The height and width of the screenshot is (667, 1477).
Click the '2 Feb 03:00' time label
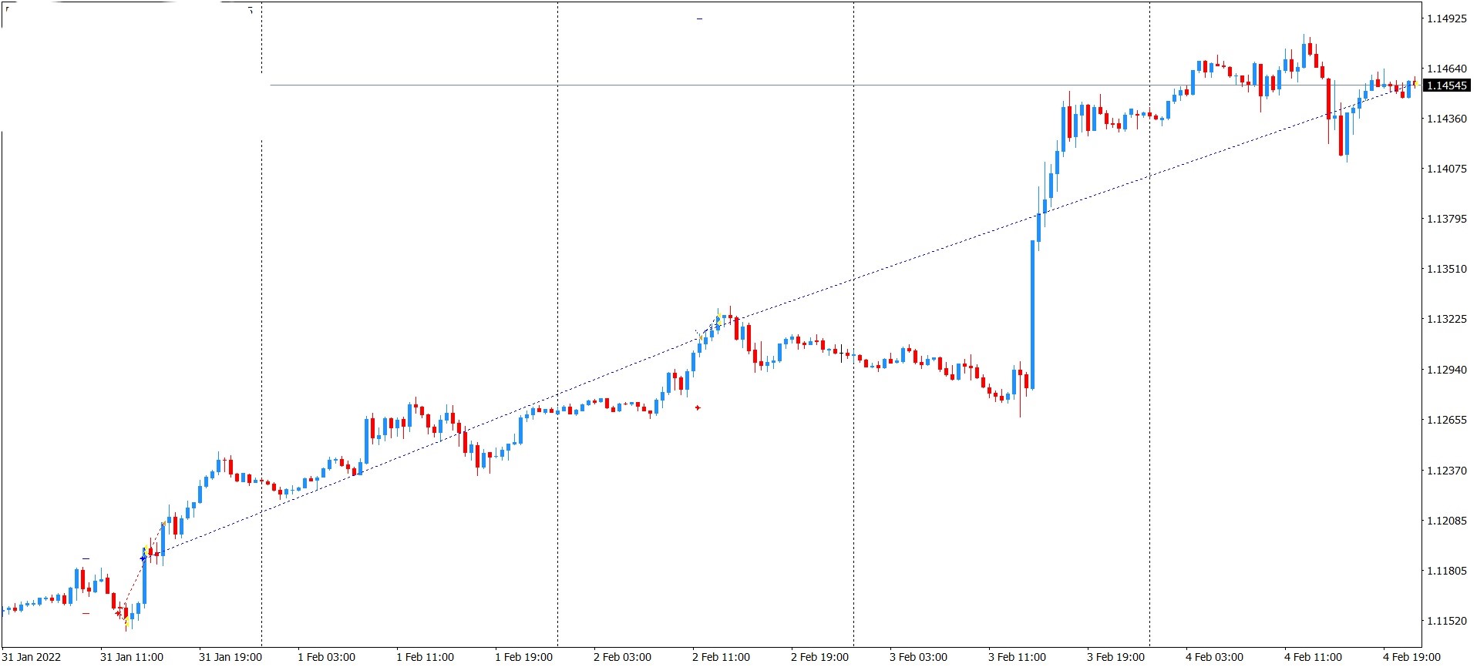[622, 657]
